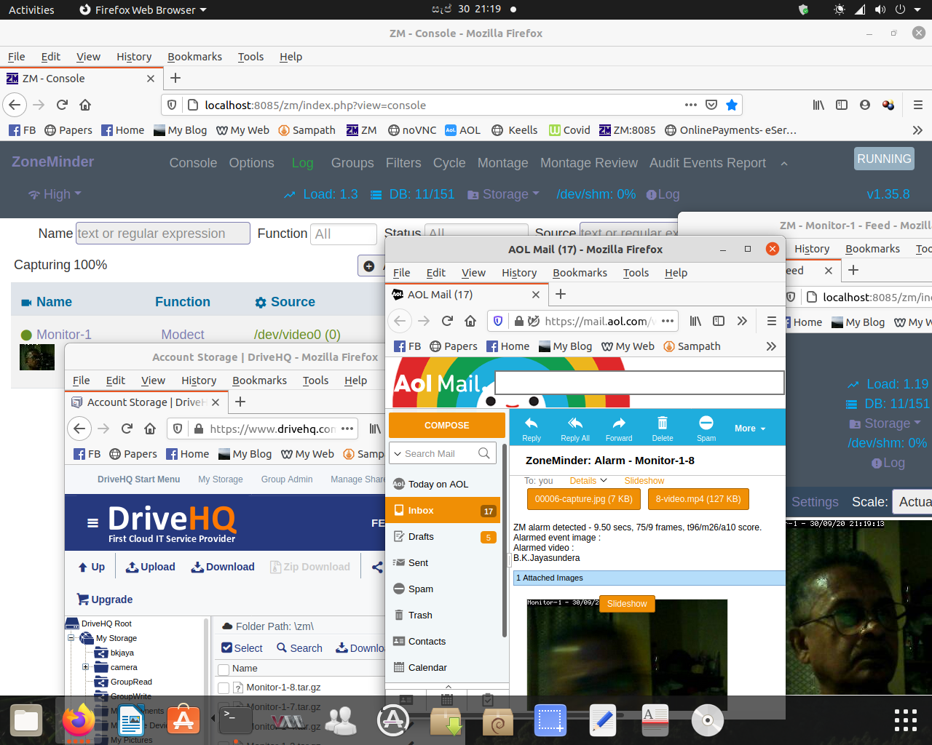Reload the AOL Mail page
The height and width of the screenshot is (745, 932).
[x=447, y=321]
